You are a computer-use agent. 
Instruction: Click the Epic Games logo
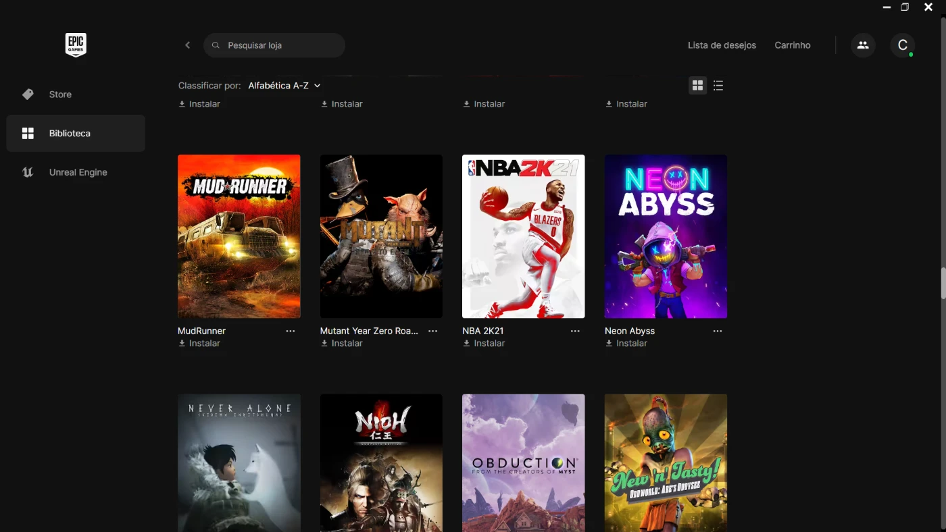pos(76,45)
